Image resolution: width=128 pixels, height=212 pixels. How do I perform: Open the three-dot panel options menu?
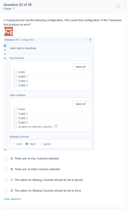pyautogui.click(x=86, y=40)
